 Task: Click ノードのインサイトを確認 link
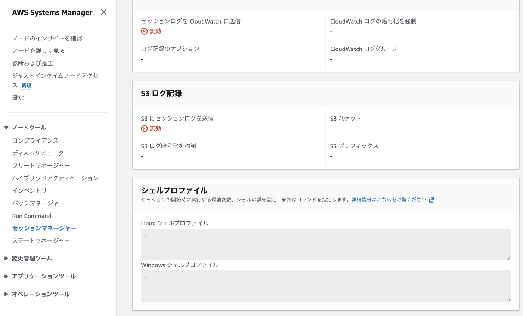[x=47, y=38]
